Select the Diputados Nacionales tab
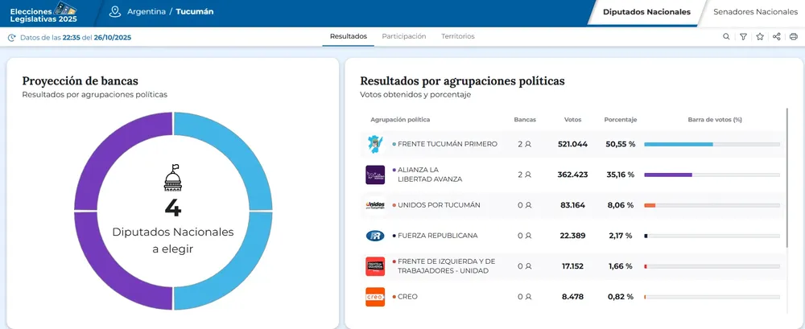This screenshot has height=329, width=805. click(x=646, y=12)
